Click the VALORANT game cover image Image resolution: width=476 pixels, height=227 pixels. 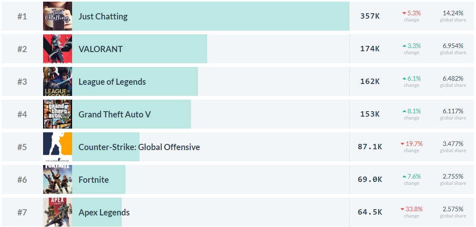[x=57, y=49]
